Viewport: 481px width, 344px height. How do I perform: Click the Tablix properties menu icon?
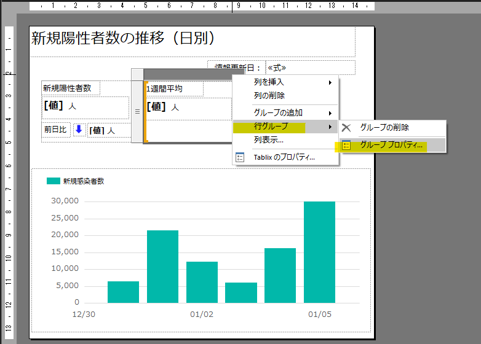click(240, 157)
